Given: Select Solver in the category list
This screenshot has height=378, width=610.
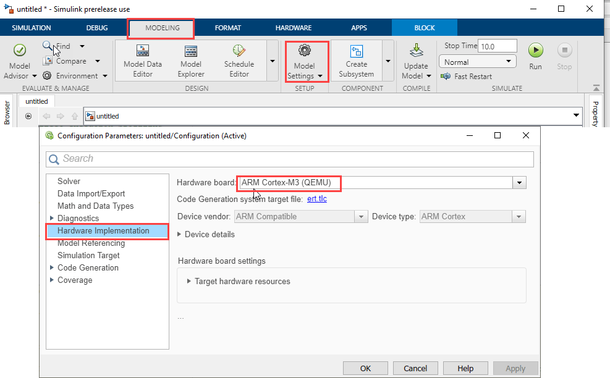Looking at the screenshot, I should tap(69, 182).
